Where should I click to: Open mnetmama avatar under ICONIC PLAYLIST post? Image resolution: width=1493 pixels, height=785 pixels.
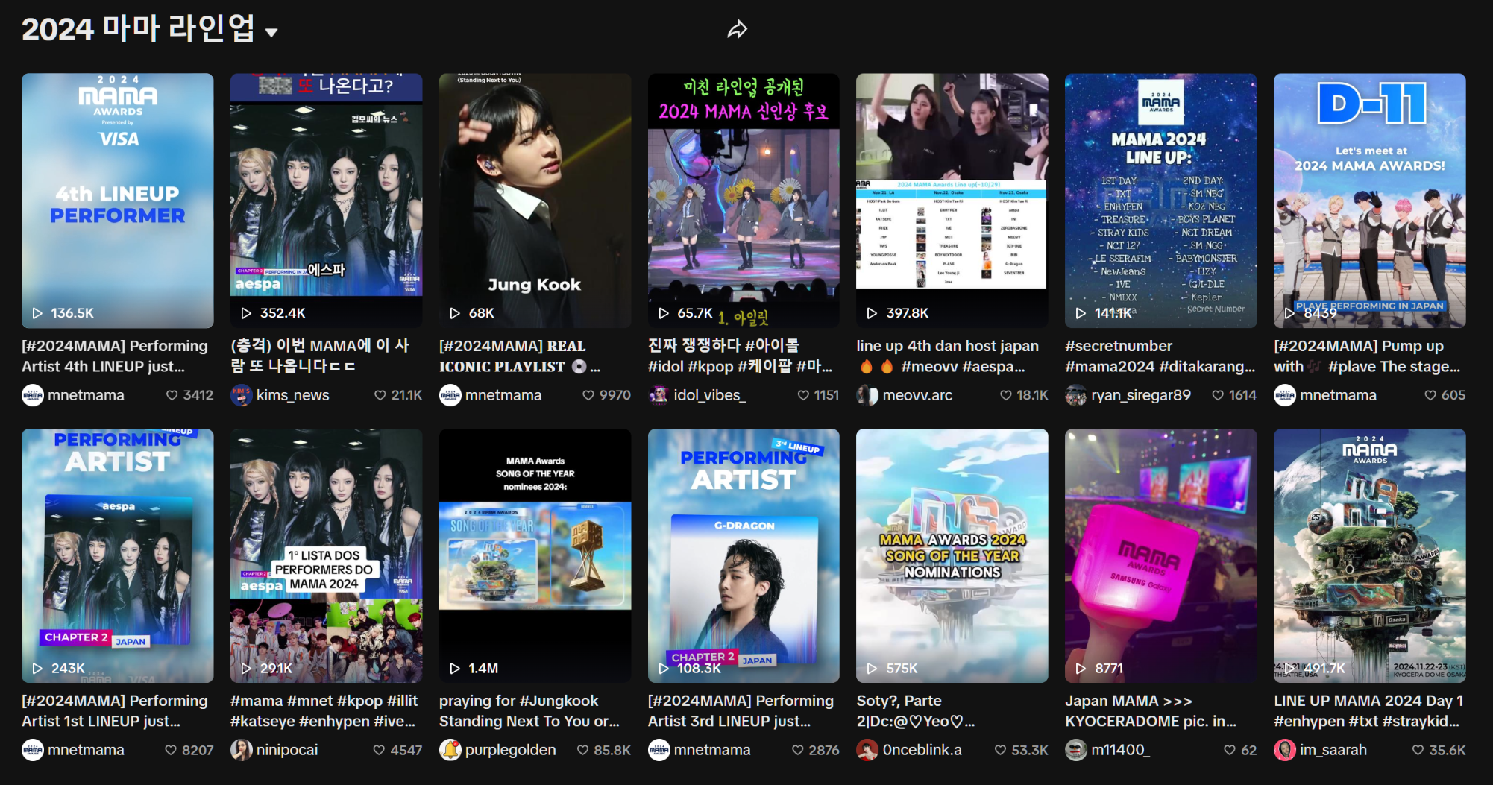coord(450,395)
